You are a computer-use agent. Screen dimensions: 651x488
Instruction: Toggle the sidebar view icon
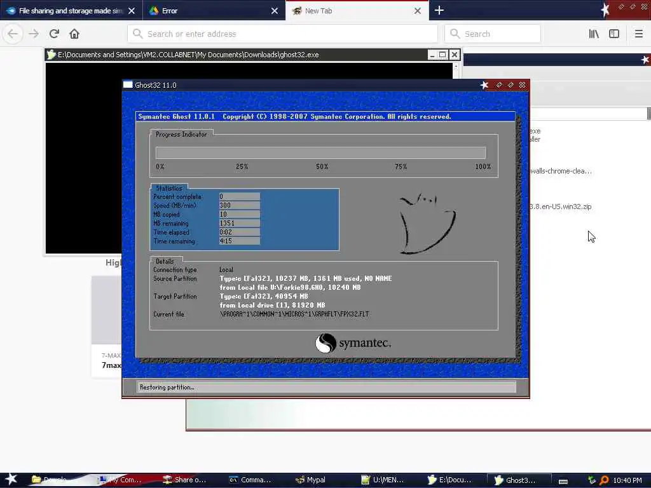point(614,34)
